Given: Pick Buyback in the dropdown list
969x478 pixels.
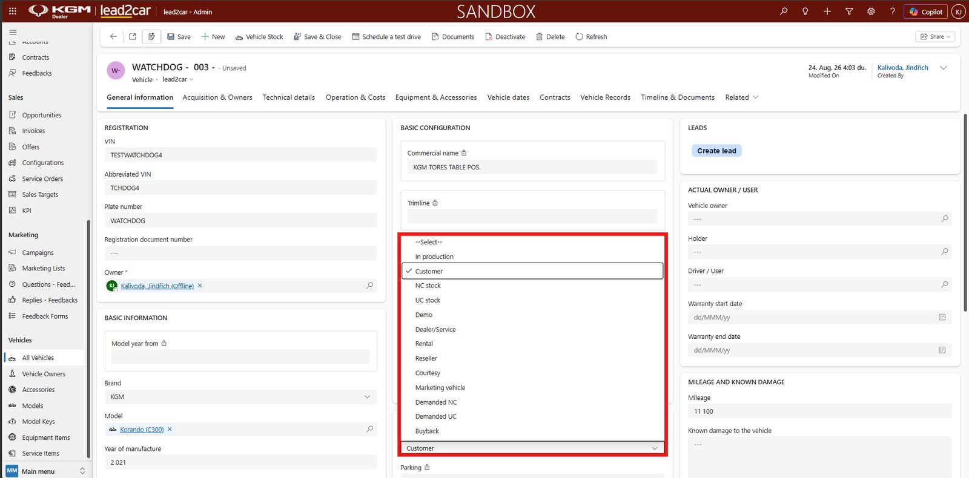Looking at the screenshot, I should point(532,431).
